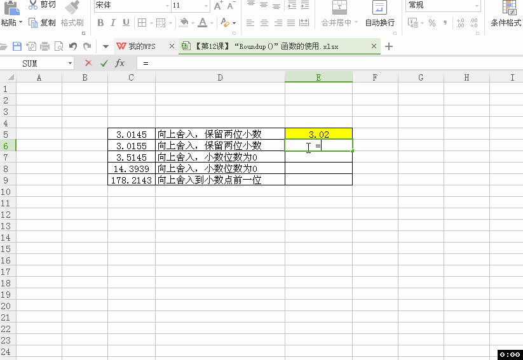Select the yellow cell showing 3.02

(318, 134)
